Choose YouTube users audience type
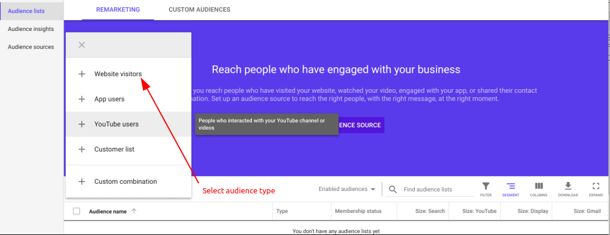Image resolution: width=610 pixels, height=235 pixels. pyautogui.click(x=129, y=124)
